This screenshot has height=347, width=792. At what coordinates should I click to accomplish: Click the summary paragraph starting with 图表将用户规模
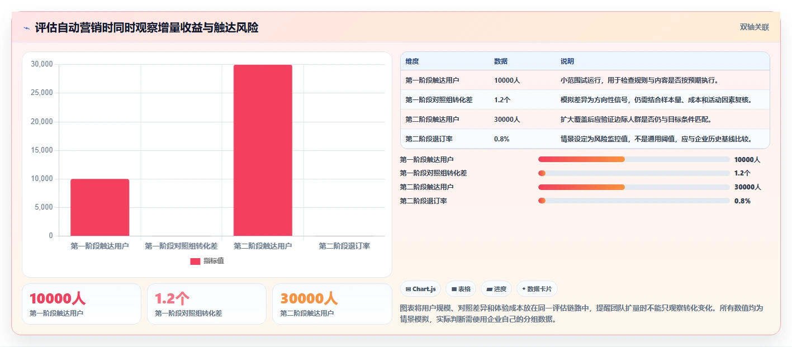pos(582,313)
